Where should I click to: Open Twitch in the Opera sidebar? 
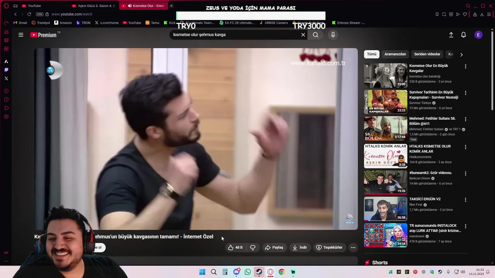[6, 70]
